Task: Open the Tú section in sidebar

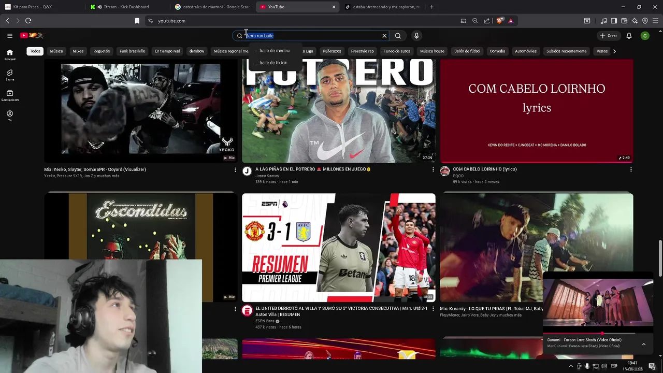Action: coord(10,116)
